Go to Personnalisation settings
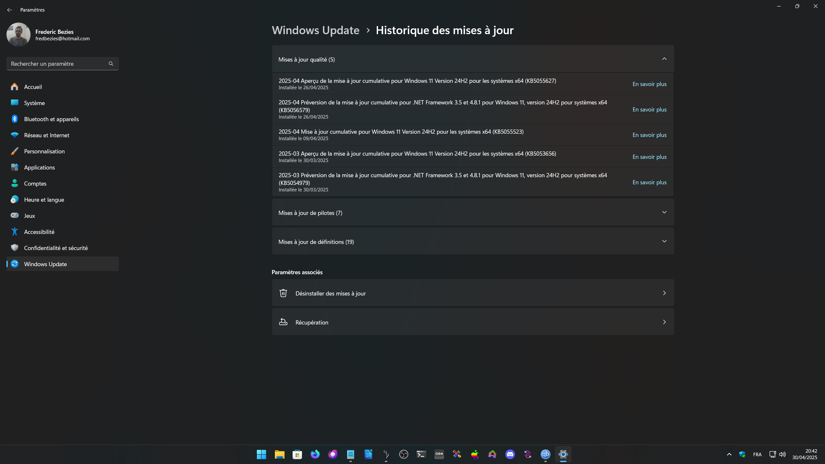 pyautogui.click(x=63, y=151)
